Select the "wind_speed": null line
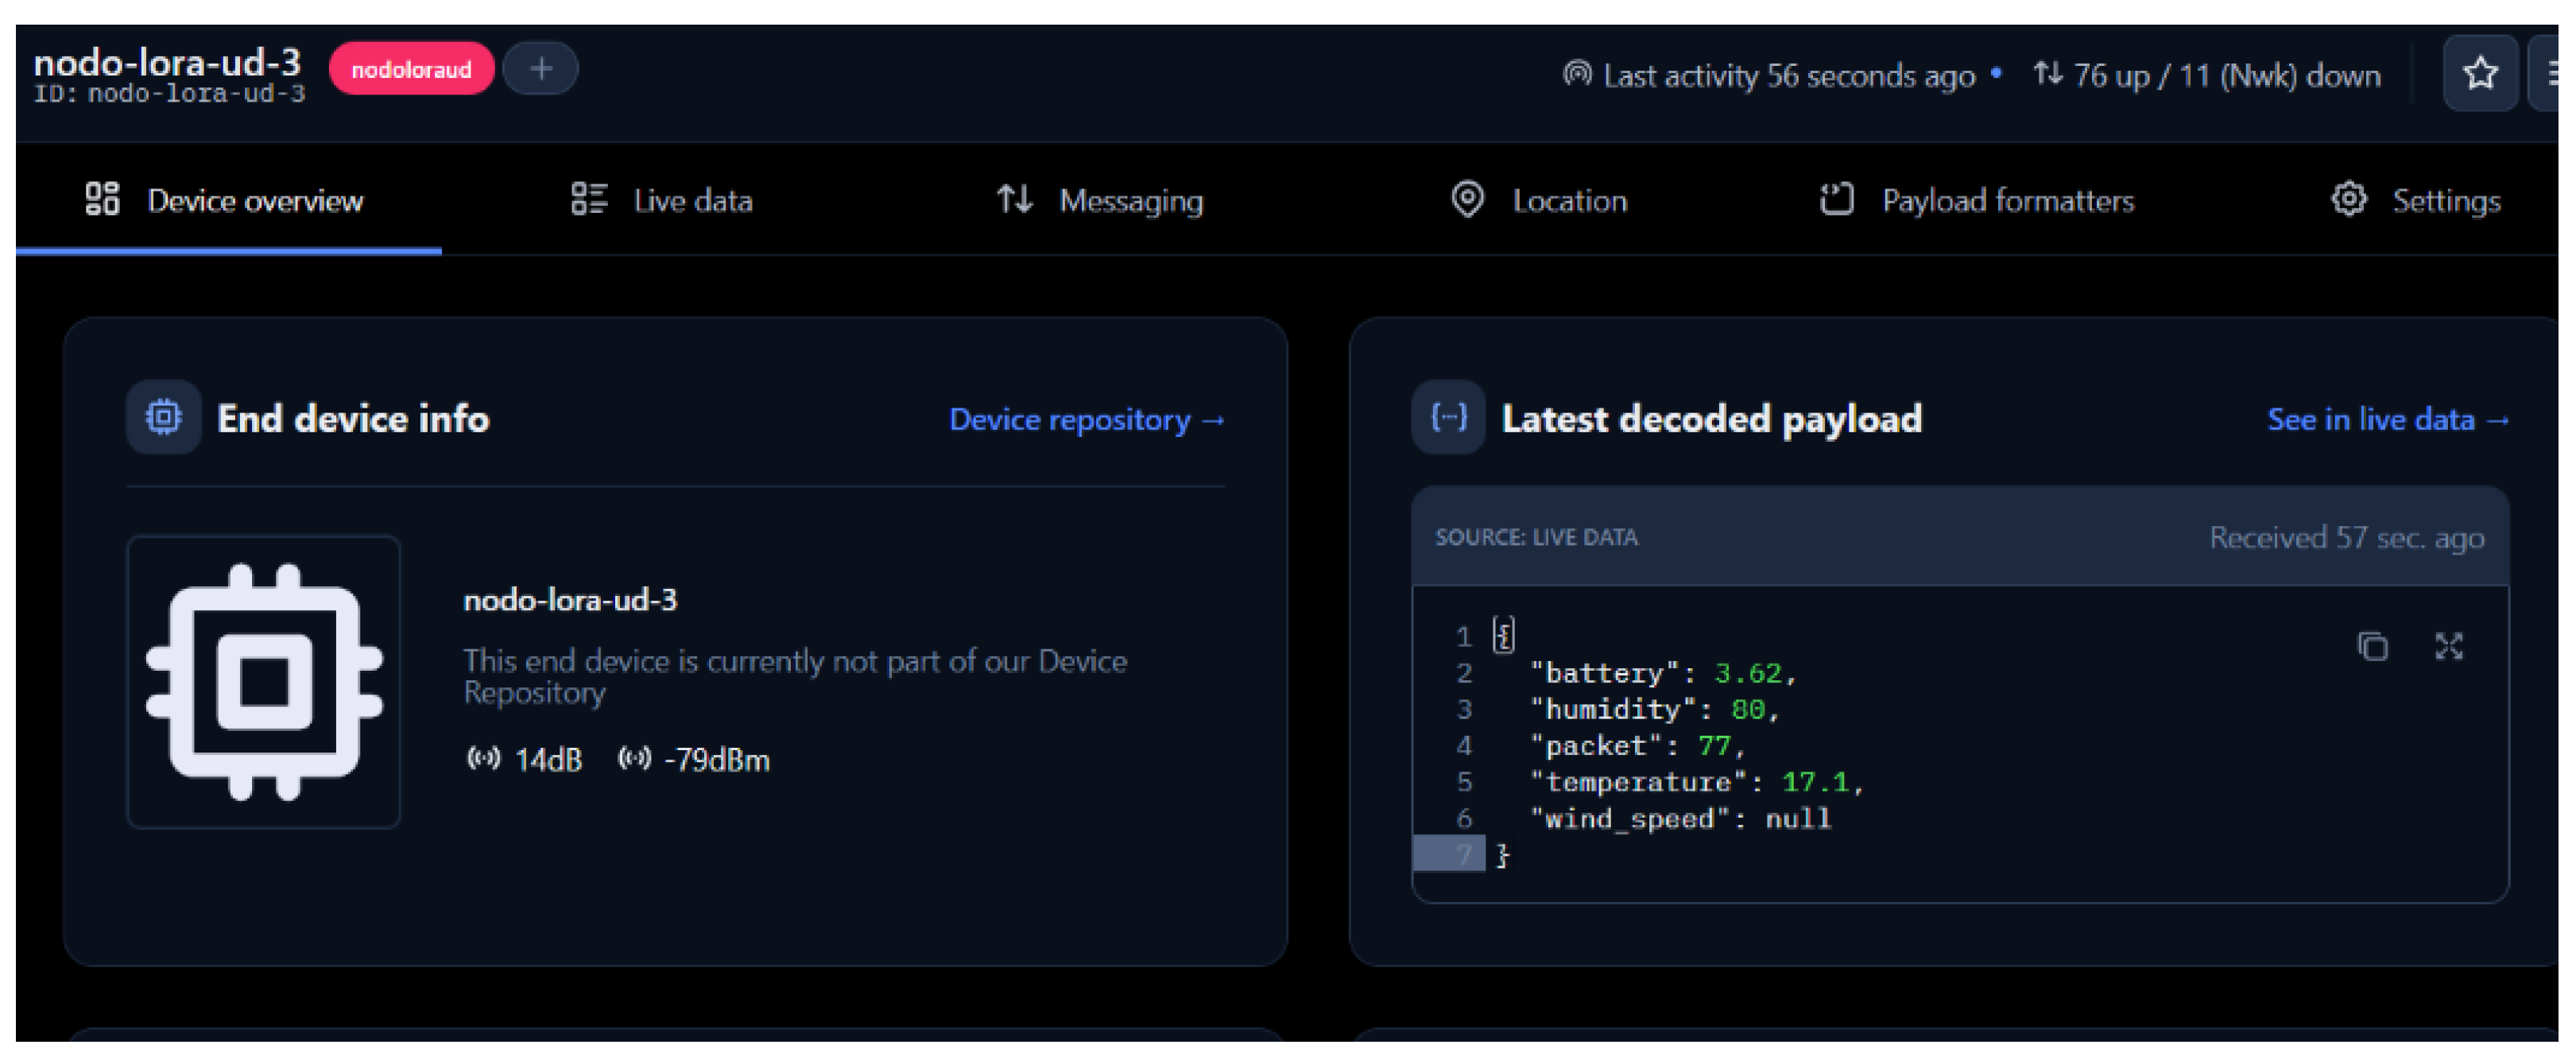Viewport: 2576px width, 1064px height. (x=1681, y=819)
